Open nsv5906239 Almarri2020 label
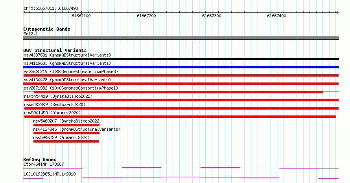The image size is (350, 183). click(x=61, y=137)
